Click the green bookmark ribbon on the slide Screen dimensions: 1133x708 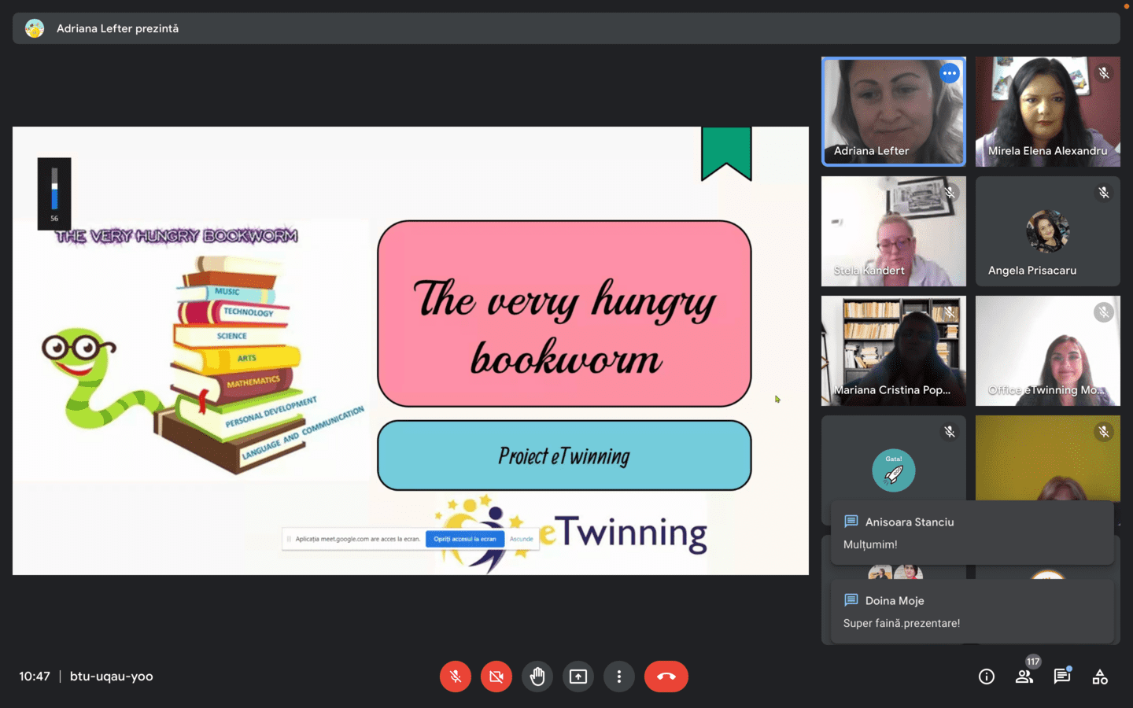point(726,153)
